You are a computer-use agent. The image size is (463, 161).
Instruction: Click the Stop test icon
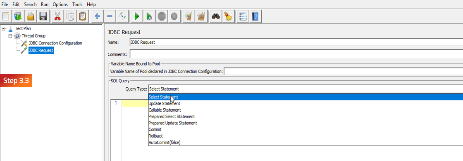click(162, 16)
